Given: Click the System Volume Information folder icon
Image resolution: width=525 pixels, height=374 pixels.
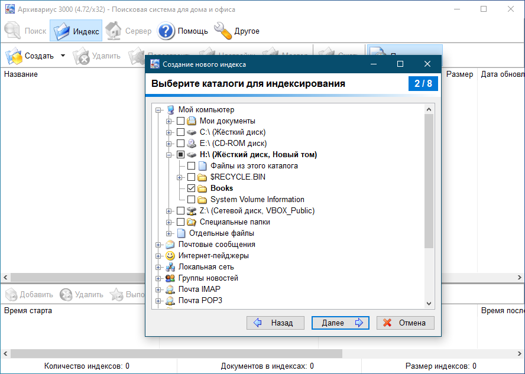Looking at the screenshot, I should pos(202,200).
